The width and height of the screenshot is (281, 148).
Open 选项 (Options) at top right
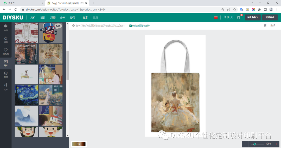pyautogui.click(x=273, y=25)
